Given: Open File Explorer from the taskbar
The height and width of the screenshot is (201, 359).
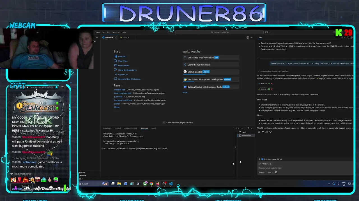Looking at the screenshot, I should click(119, 184).
